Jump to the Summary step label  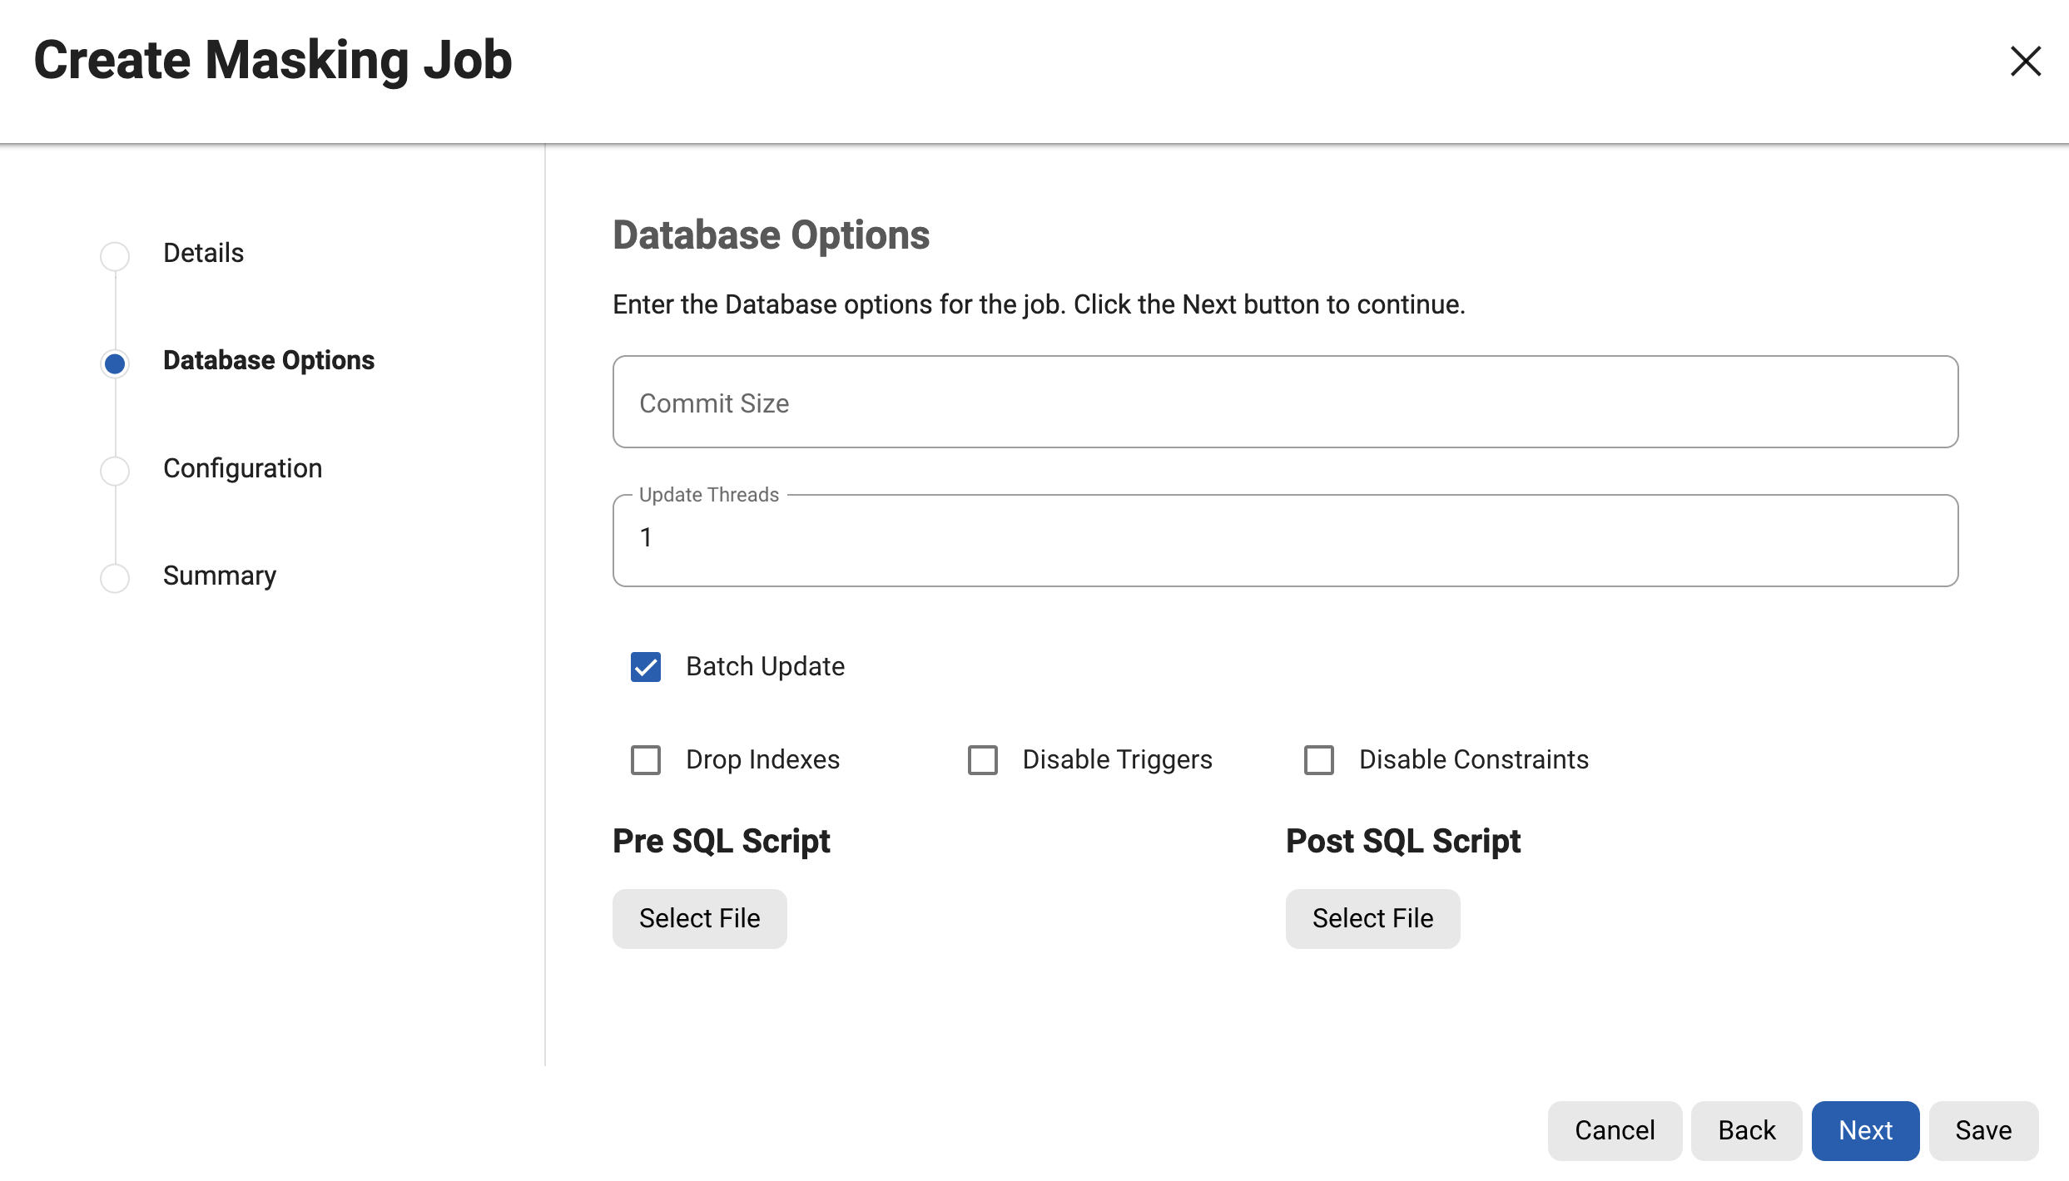point(219,576)
